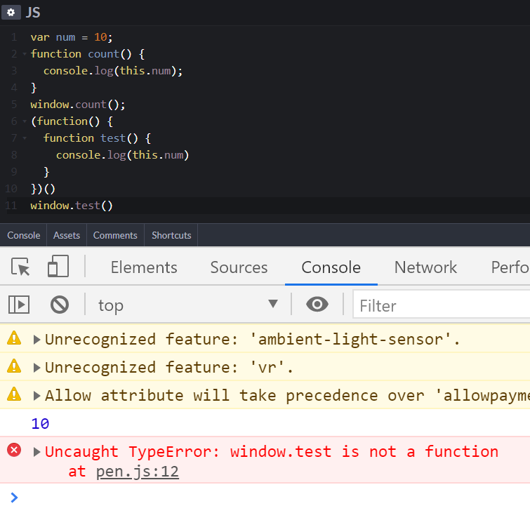The image size is (530, 506).
Task: Open the CodePen Assets button
Action: pos(67,235)
